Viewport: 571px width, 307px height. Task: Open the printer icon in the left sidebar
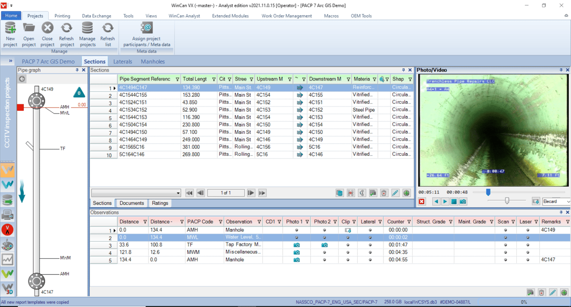pyautogui.click(x=7, y=215)
